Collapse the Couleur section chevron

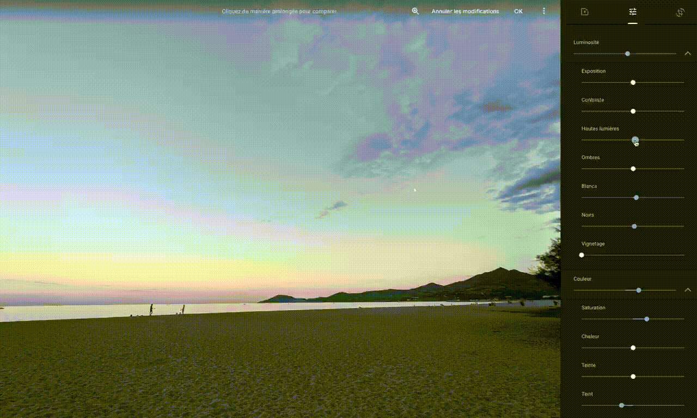pyautogui.click(x=687, y=290)
